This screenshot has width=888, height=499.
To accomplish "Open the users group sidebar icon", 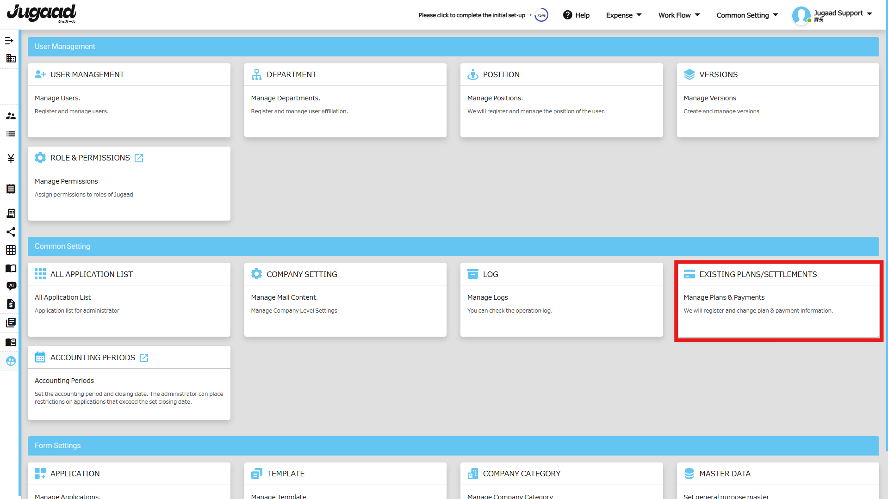I will [11, 116].
